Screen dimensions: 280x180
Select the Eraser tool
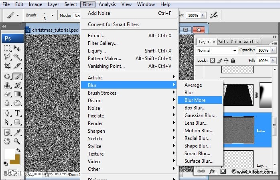pos(7,94)
